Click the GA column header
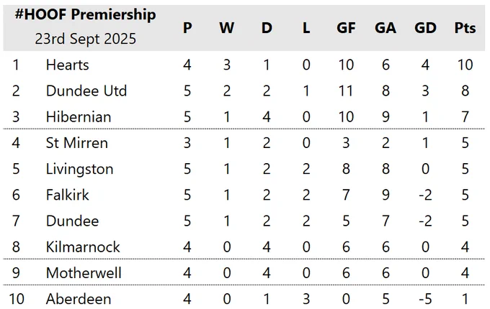The image size is (490, 309). (x=386, y=28)
